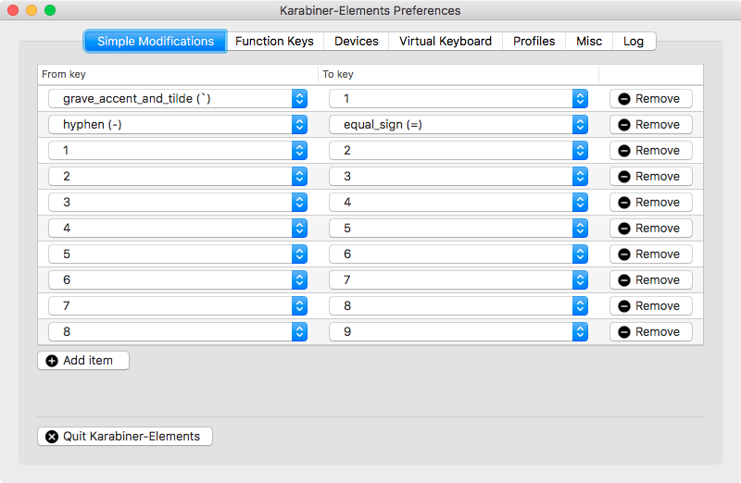Remove the mapping from key 4 to 5

(x=650, y=229)
